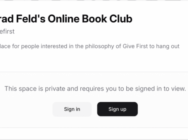This screenshot has width=188, height=140.
Task: Click the Give First philosophy description text
Action: [x=90, y=46]
